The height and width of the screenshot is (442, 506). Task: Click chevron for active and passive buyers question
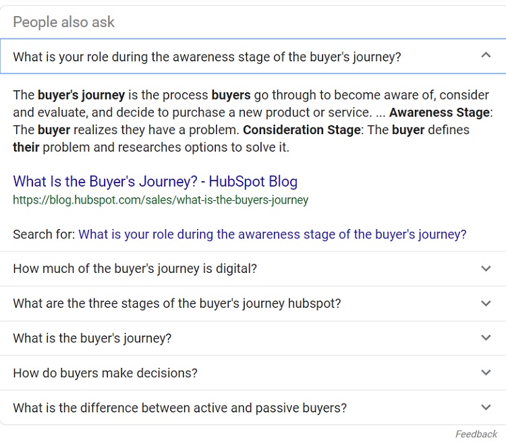486,407
